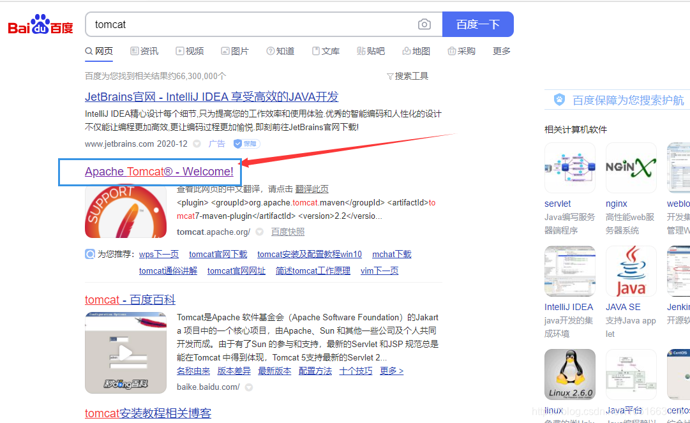Play the 秒懂百科 video thumbnail
690x423 pixels.
[x=126, y=353]
